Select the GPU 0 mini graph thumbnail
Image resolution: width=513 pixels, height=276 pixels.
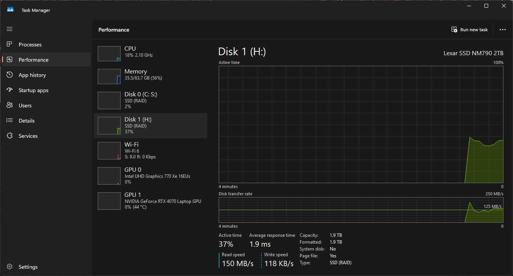pos(109,176)
